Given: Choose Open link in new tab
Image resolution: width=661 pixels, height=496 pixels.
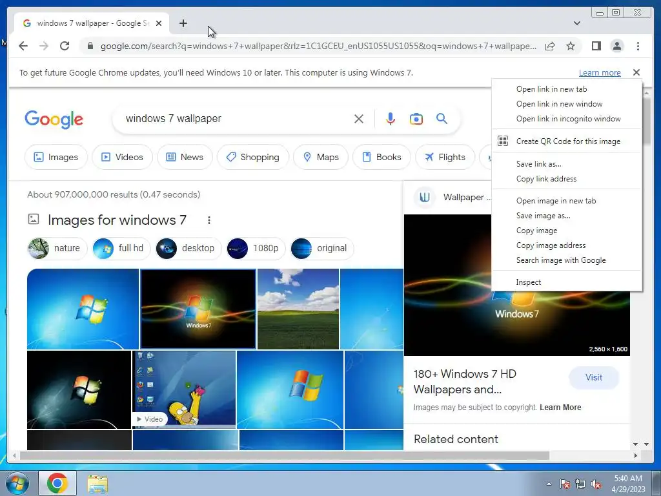Looking at the screenshot, I should click(567, 89).
